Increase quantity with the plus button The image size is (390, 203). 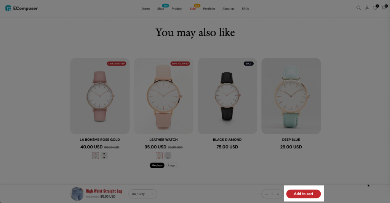[x=278, y=194]
